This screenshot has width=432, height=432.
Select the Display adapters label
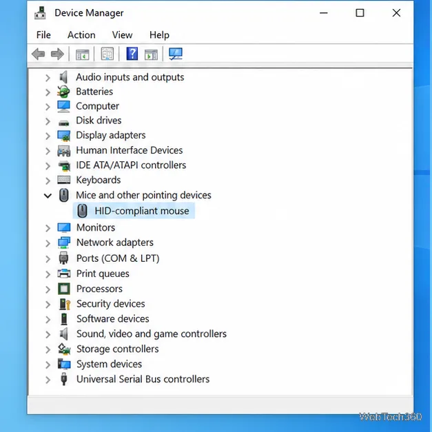(111, 135)
